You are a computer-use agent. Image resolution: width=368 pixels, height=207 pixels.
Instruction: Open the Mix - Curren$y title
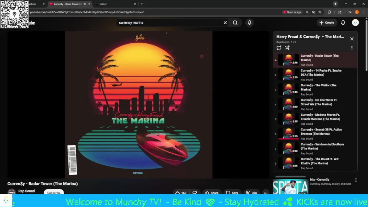319,180
